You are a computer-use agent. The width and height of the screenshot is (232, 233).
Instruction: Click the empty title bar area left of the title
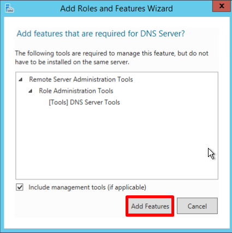pyautogui.click(x=37, y=9)
